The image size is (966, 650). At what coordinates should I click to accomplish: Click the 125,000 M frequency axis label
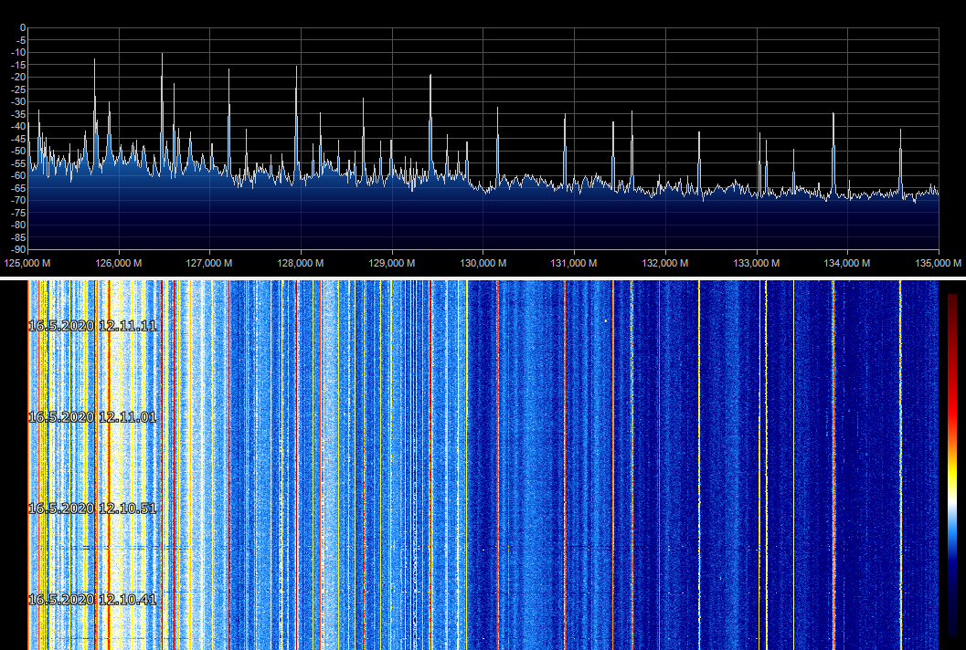pyautogui.click(x=27, y=263)
